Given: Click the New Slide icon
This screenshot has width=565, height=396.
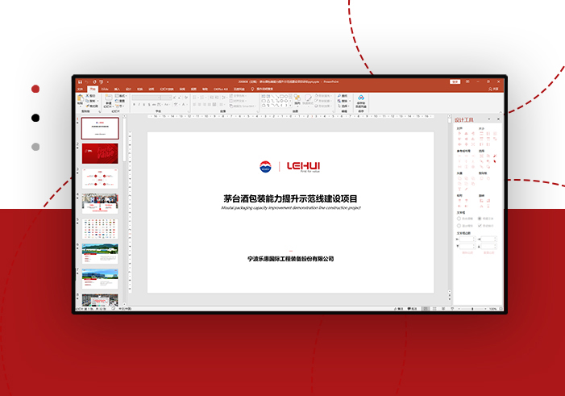Looking at the screenshot, I should point(108,99).
